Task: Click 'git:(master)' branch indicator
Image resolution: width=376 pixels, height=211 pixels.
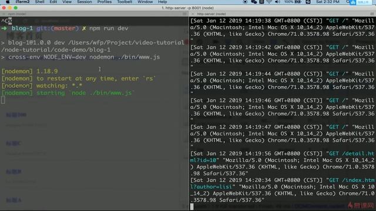Action: (x=58, y=28)
